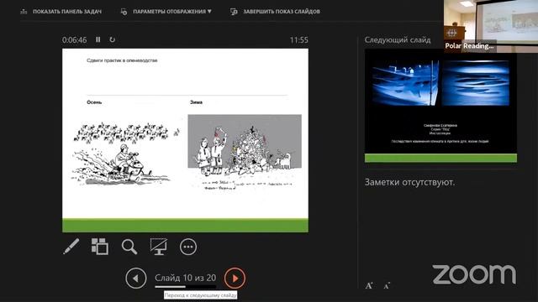Click the 'Следующий слайд' label
Screen dimensions: 538x302
pyautogui.click(x=398, y=40)
